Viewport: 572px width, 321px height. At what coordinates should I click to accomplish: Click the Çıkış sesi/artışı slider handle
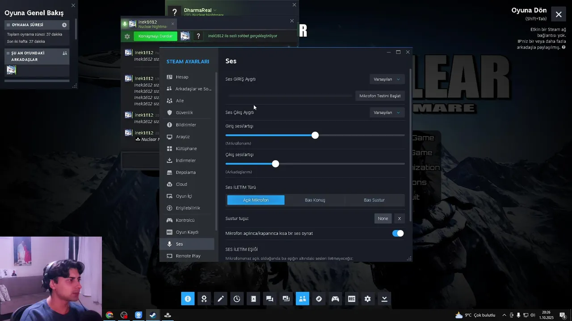[275, 164]
